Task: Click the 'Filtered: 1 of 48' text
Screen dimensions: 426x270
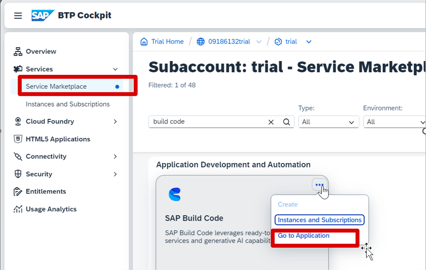Action: tap(172, 85)
